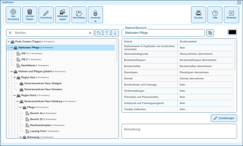
Task: Open the Anwender dropdown menu
Action: pyautogui.click(x=95, y=21)
